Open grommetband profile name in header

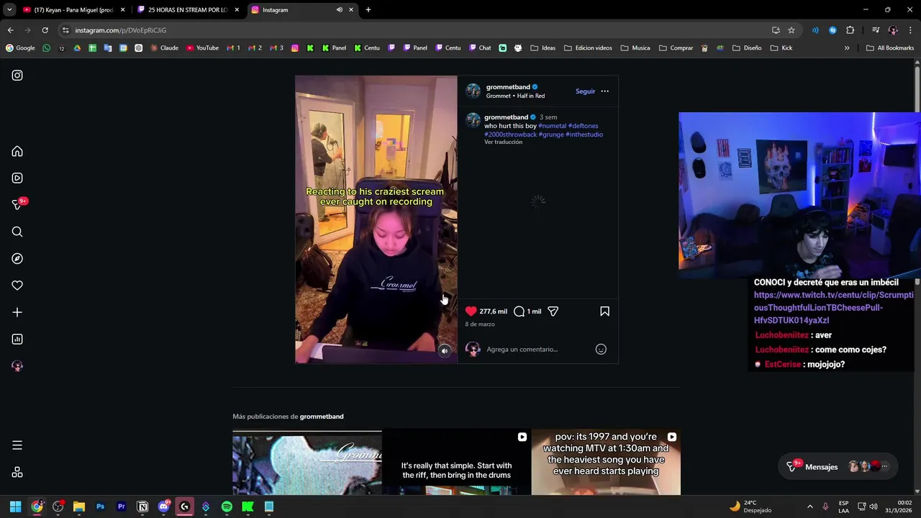coord(508,87)
